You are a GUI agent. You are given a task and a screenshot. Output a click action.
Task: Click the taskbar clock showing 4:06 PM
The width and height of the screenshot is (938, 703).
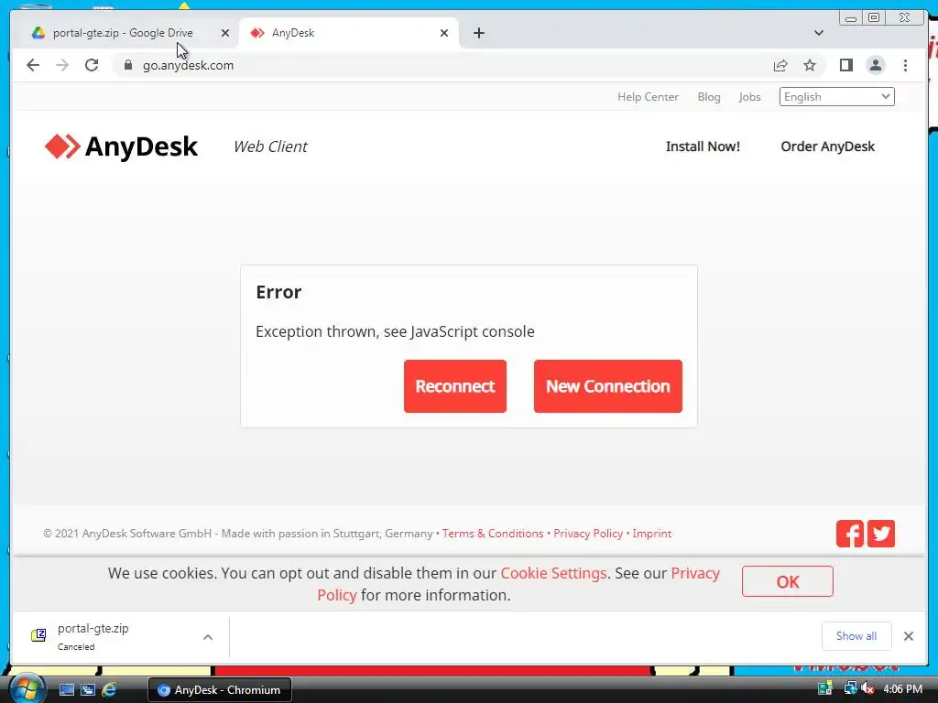902,689
